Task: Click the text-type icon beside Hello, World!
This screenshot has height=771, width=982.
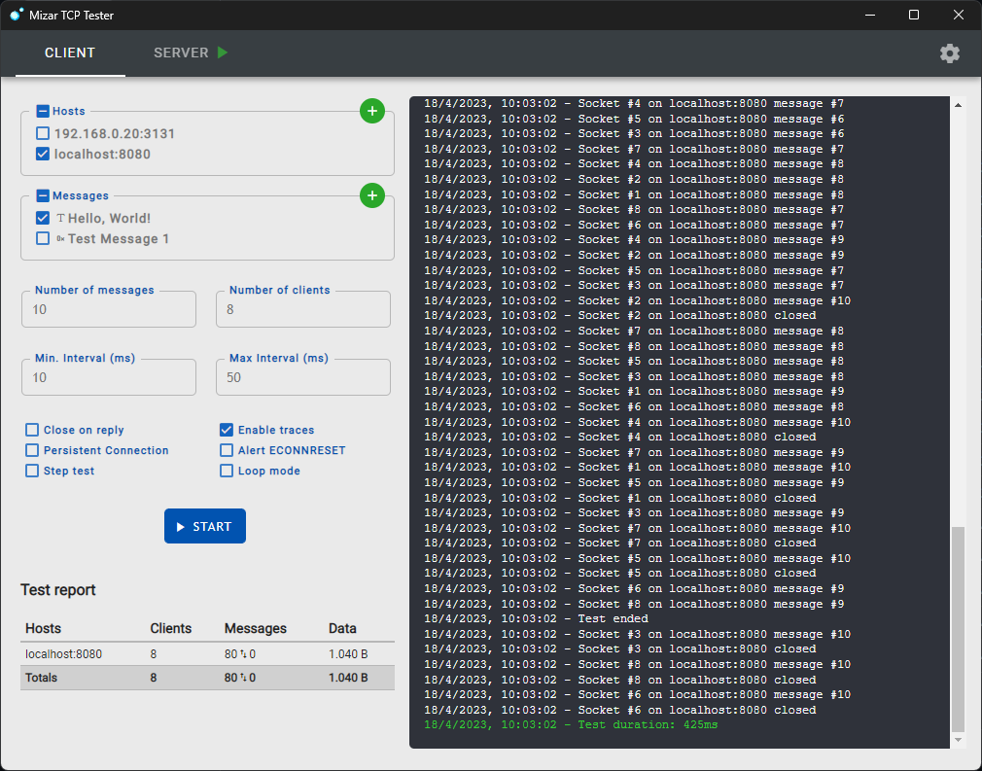Action: (60, 218)
